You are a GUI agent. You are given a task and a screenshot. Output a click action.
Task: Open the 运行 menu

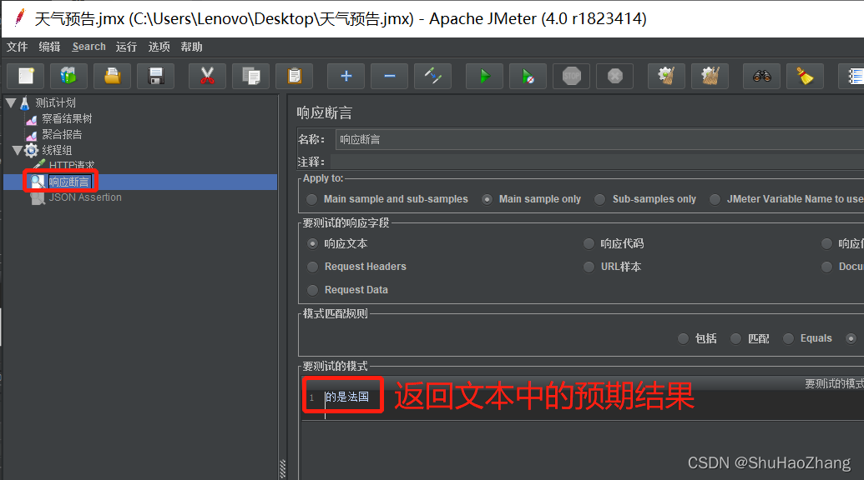click(x=126, y=47)
